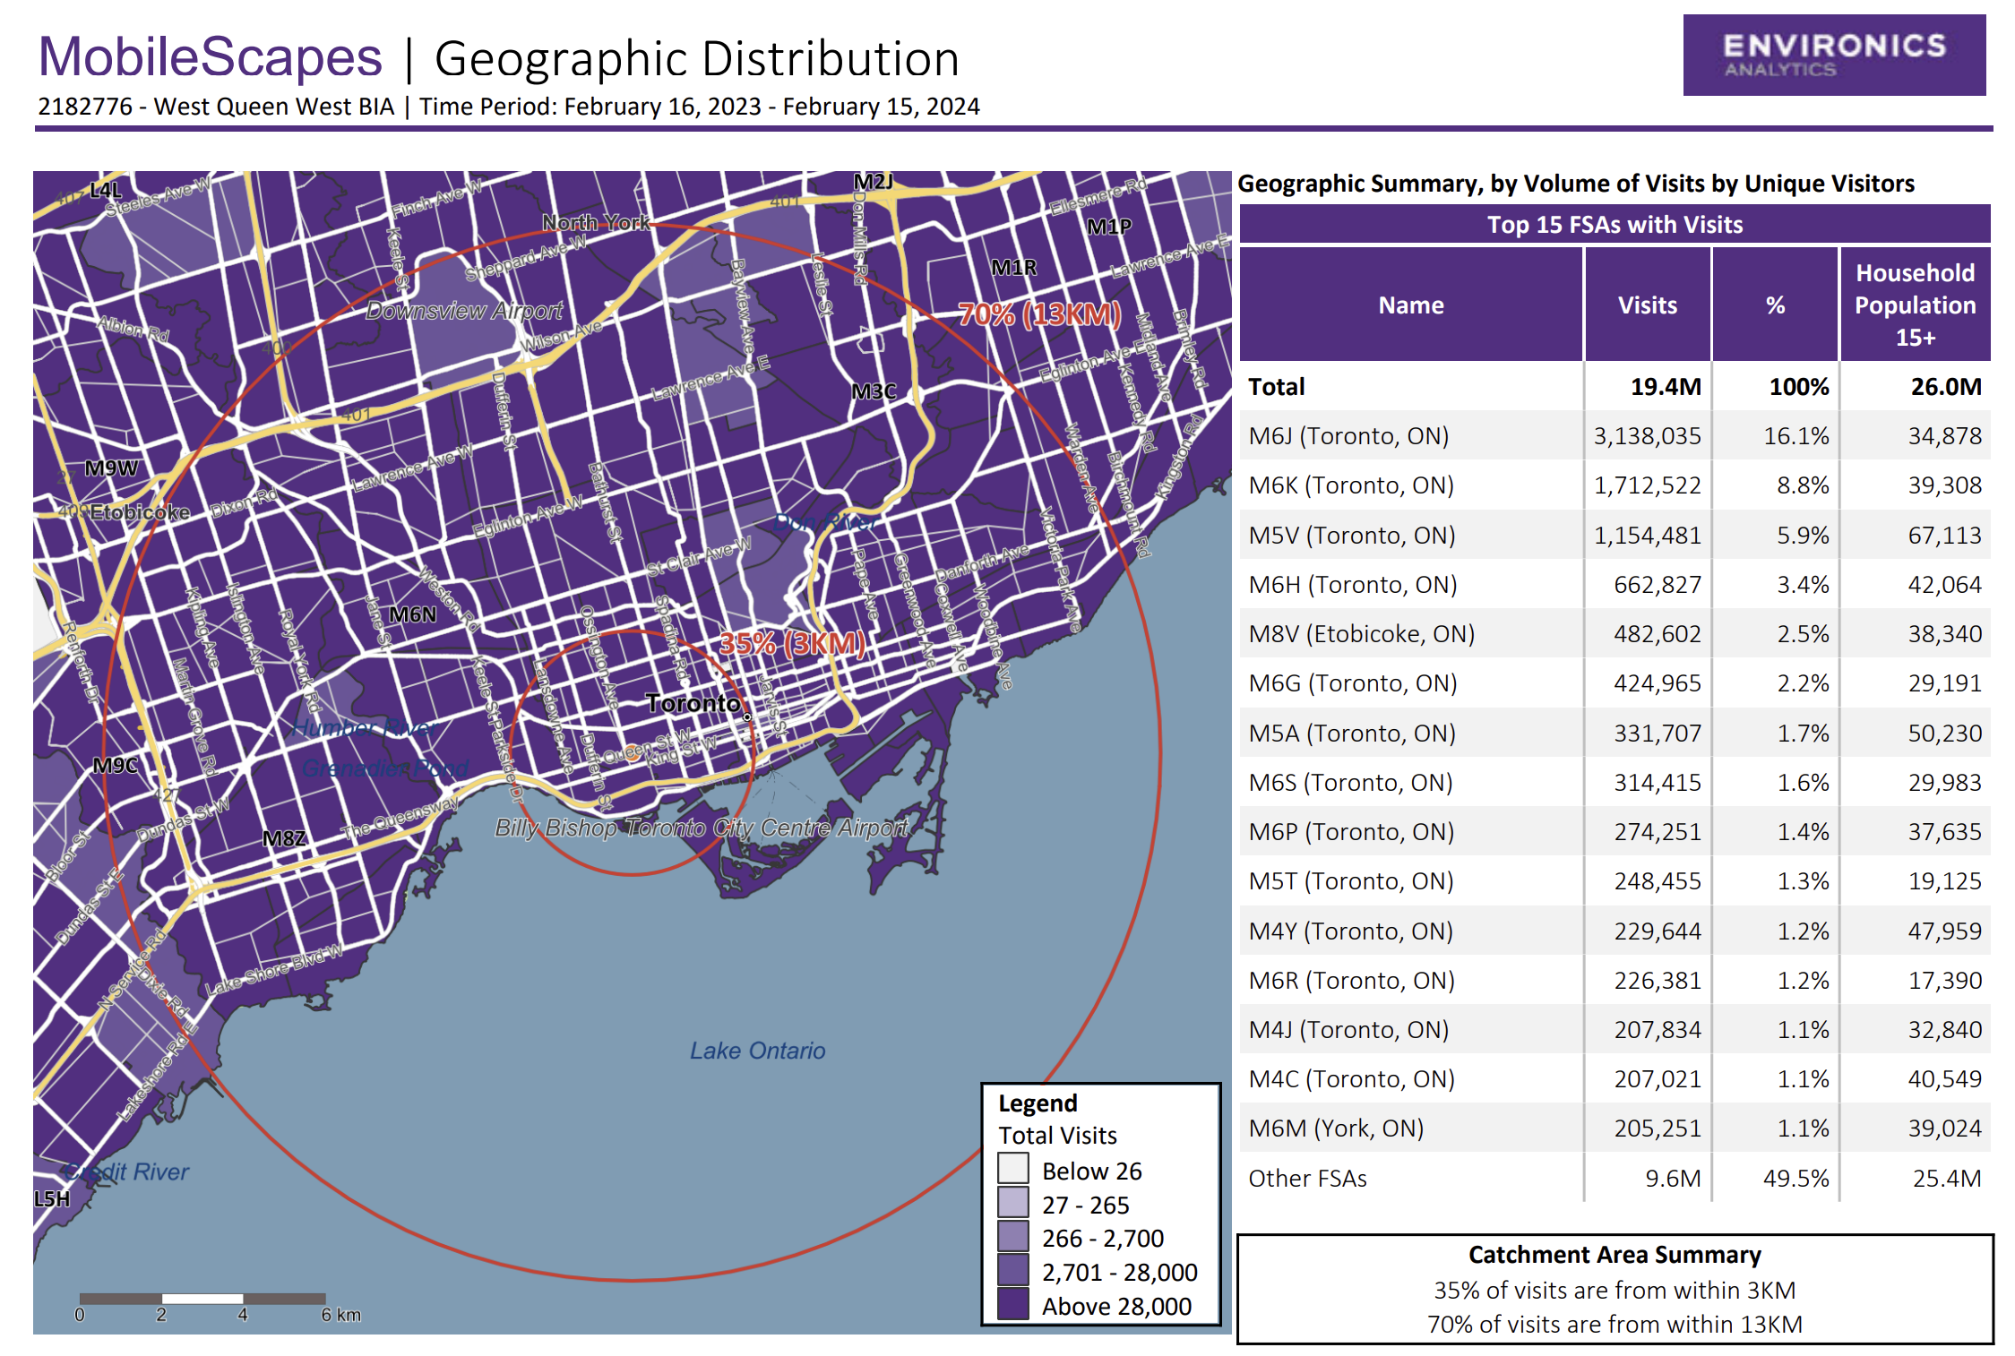Click the visits value 3,138,035

pos(1647,436)
